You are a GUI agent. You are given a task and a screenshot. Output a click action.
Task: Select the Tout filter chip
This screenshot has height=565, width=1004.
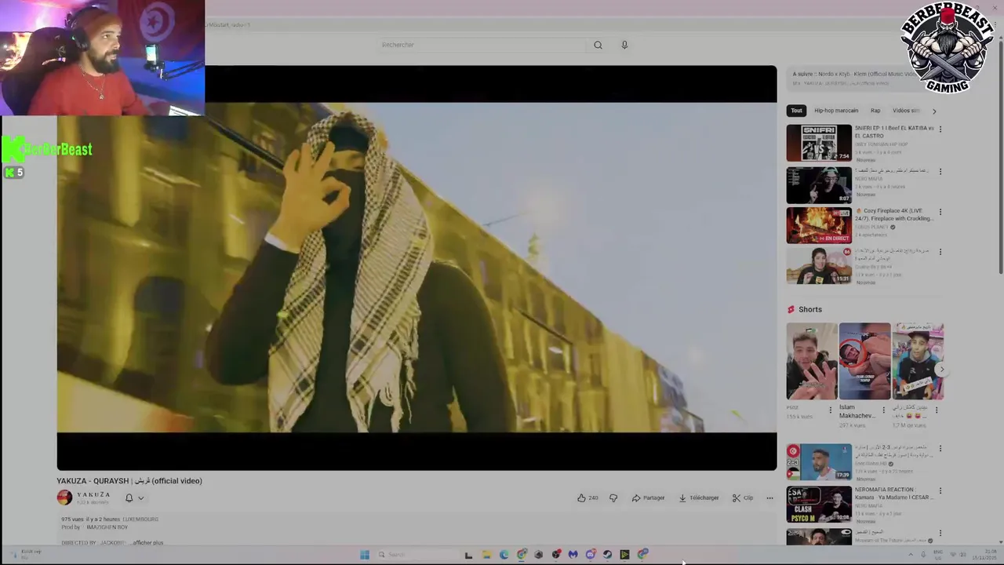[x=796, y=111]
